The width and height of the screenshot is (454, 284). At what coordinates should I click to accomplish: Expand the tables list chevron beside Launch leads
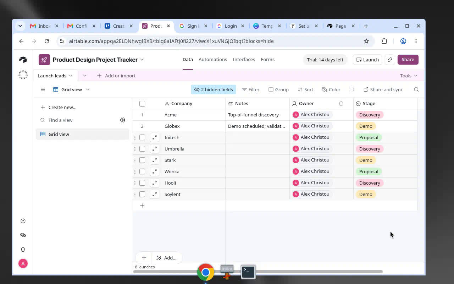click(84, 76)
